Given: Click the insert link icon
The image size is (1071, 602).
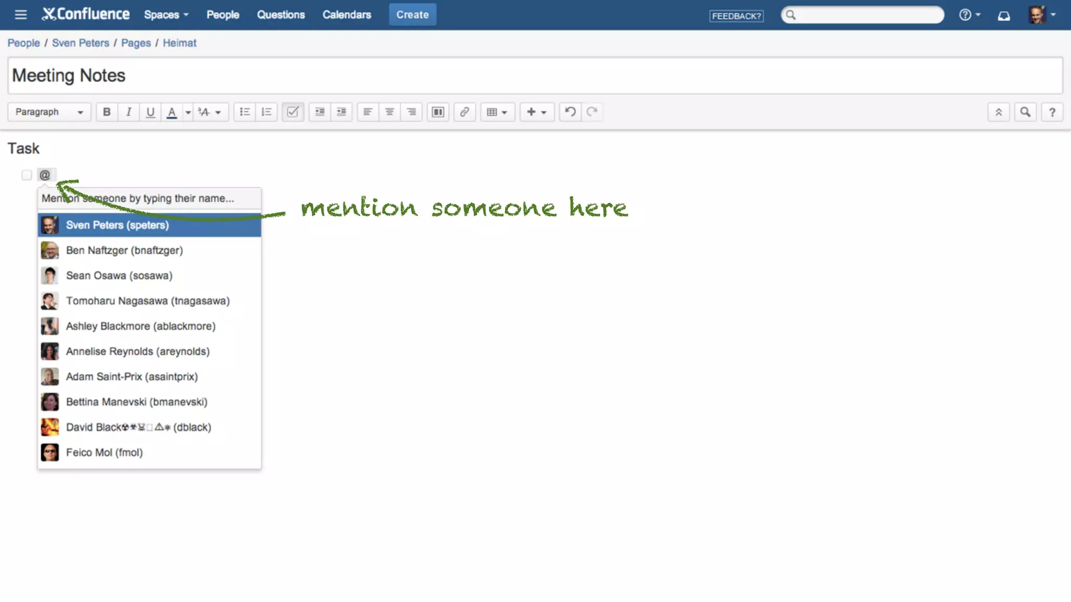Looking at the screenshot, I should click(x=464, y=112).
